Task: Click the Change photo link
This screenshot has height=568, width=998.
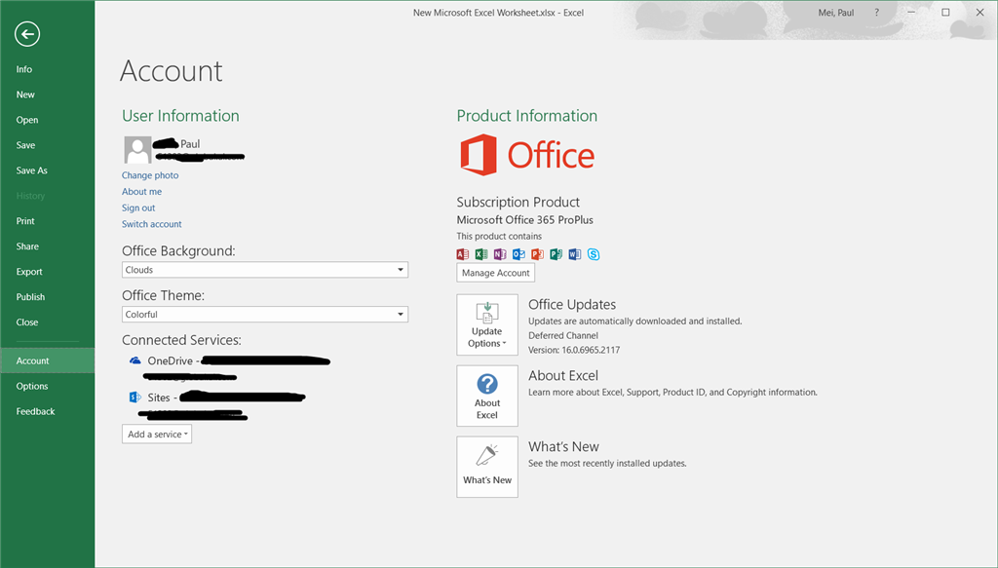Action: [150, 175]
